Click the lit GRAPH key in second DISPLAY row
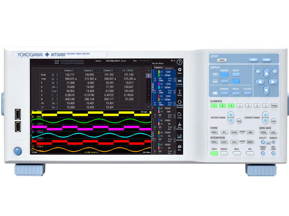The width and height of the screenshot is (289, 216). tap(236, 81)
